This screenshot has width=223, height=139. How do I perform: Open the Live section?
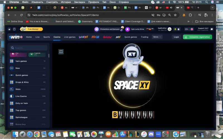[38, 37]
